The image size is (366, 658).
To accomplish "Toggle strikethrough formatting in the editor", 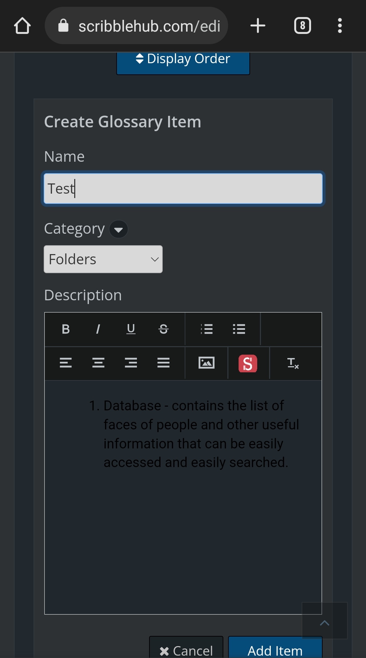I will point(163,329).
